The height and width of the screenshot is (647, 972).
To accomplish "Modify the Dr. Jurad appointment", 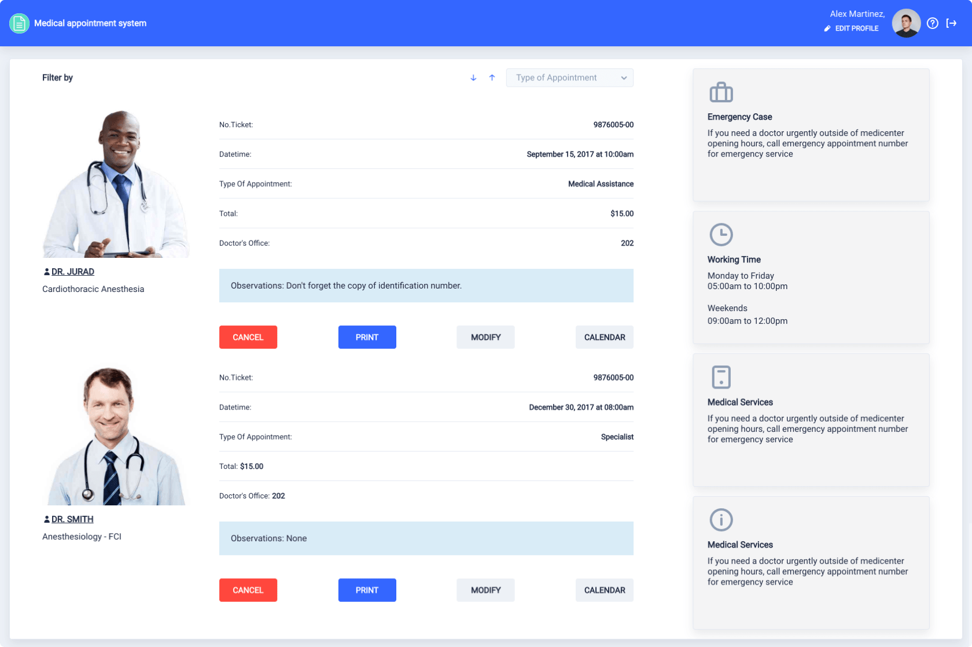I will (485, 337).
